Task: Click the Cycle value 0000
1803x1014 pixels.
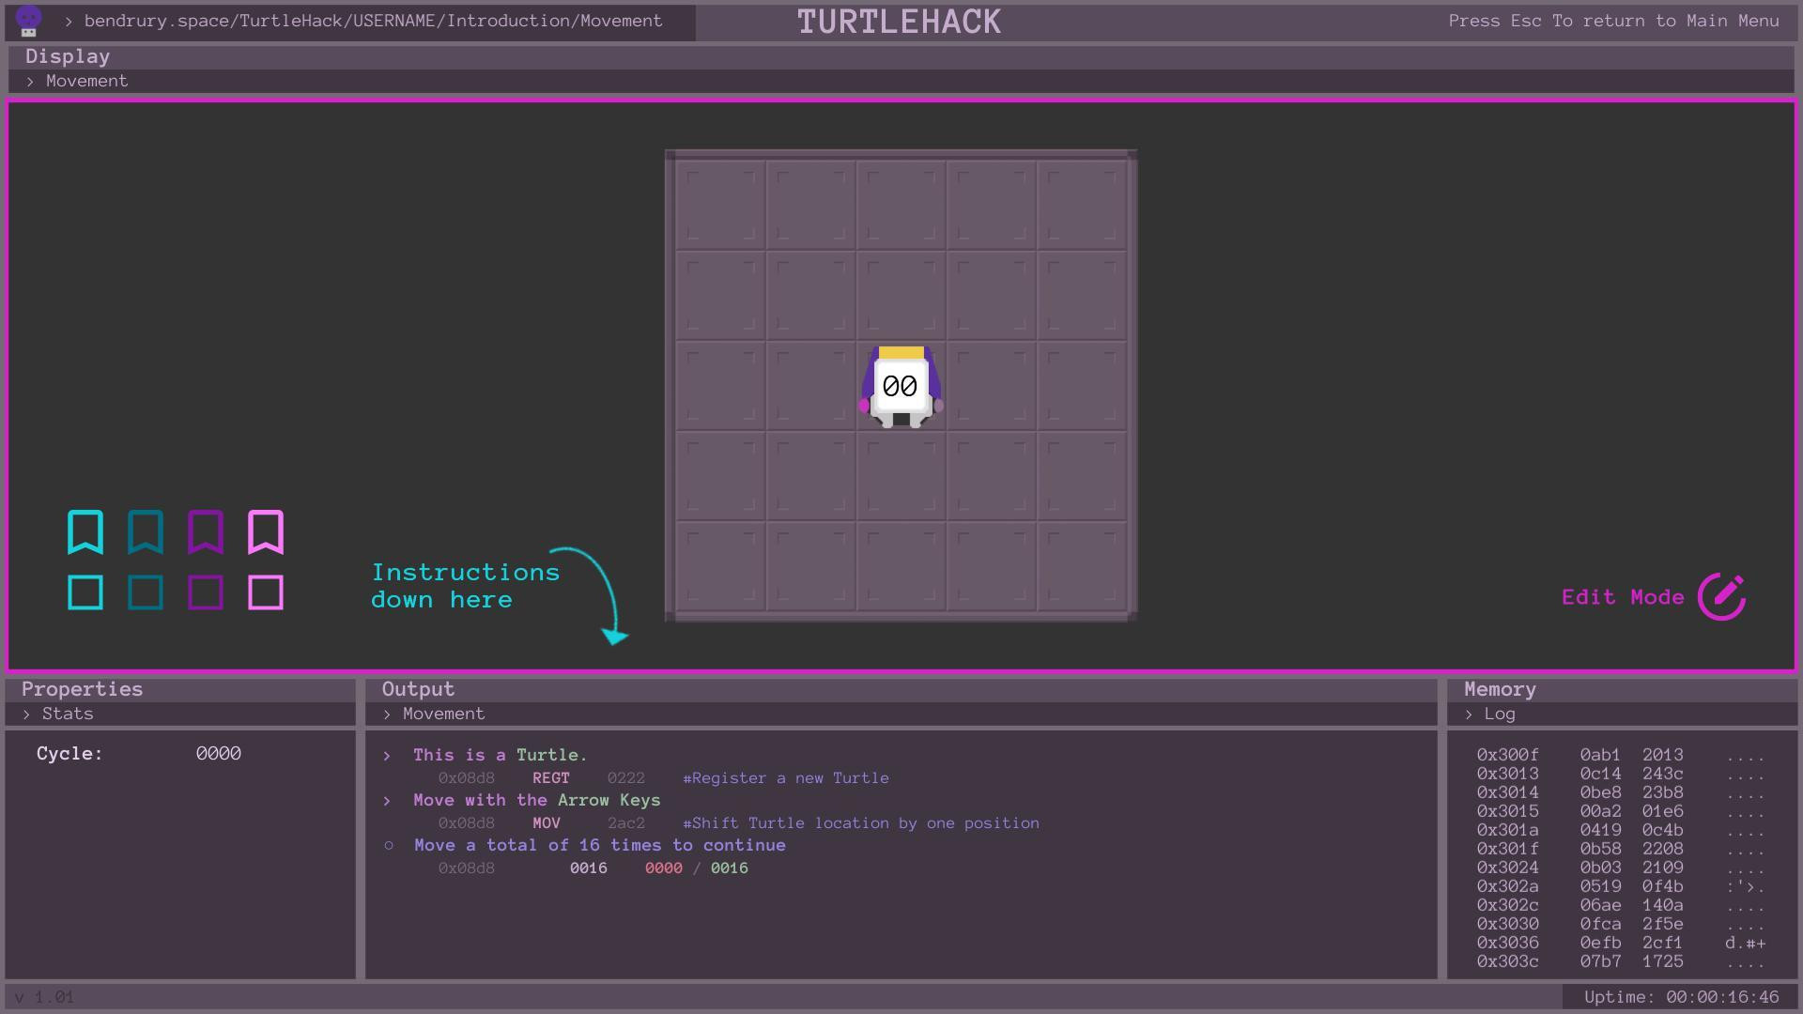Action: tap(219, 753)
